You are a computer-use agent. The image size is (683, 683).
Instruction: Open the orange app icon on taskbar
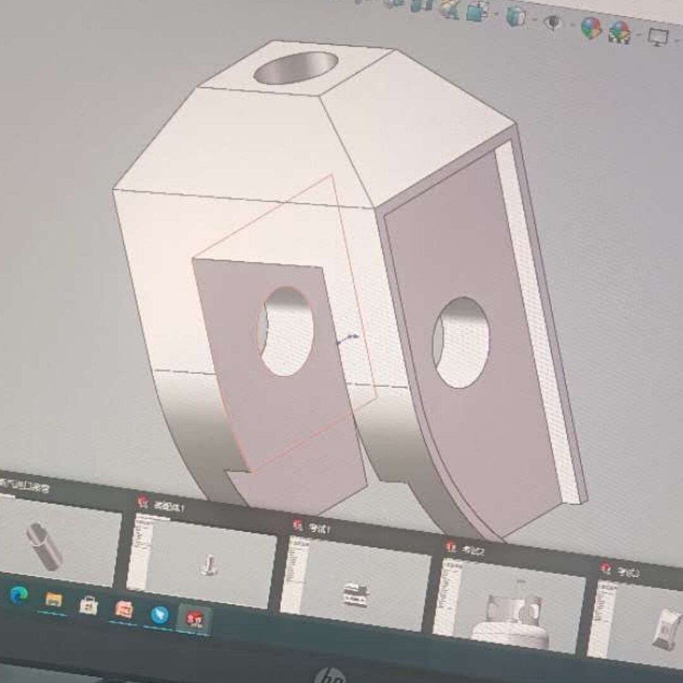[x=124, y=610]
